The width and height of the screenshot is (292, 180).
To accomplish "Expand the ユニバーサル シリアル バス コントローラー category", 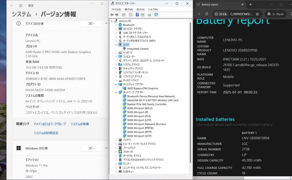I will click(x=116, y=167).
